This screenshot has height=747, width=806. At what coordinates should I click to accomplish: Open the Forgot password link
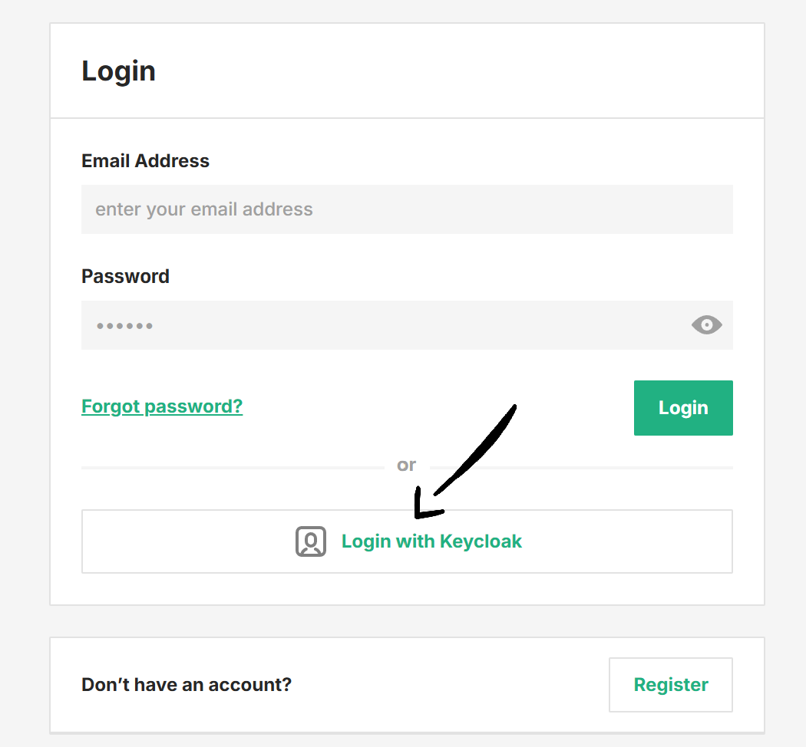click(x=161, y=406)
